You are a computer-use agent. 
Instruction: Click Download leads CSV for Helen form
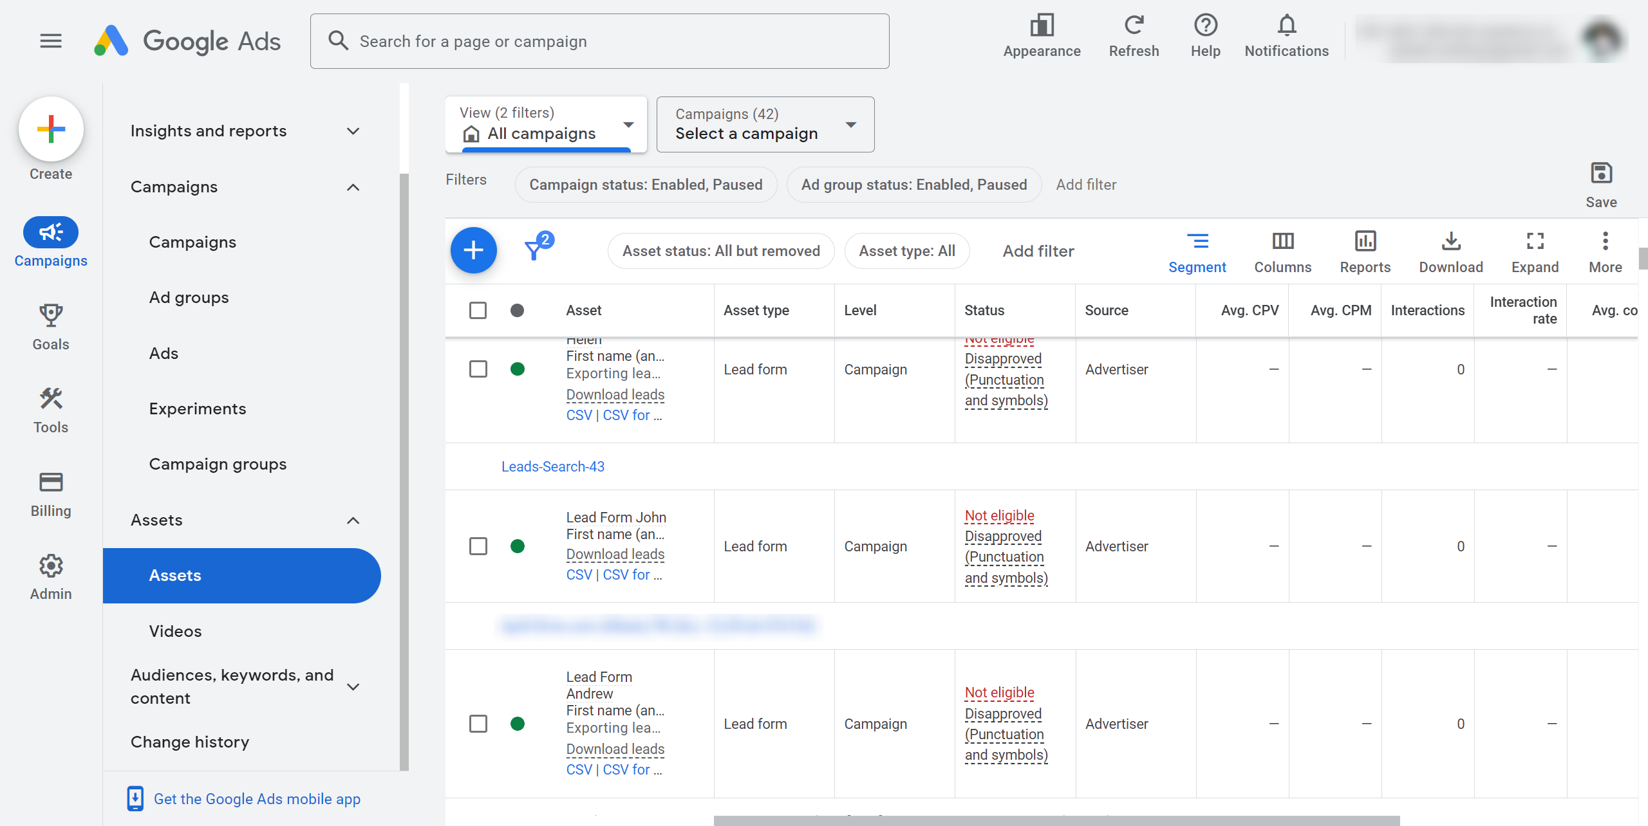577,413
